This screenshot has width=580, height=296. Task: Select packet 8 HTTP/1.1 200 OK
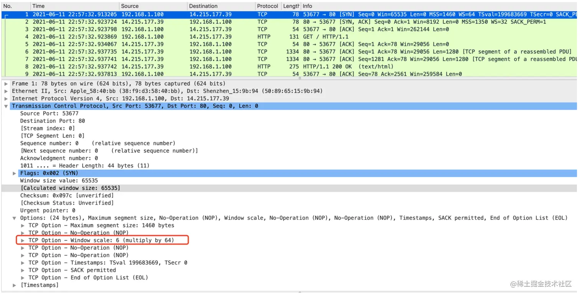[289, 67]
